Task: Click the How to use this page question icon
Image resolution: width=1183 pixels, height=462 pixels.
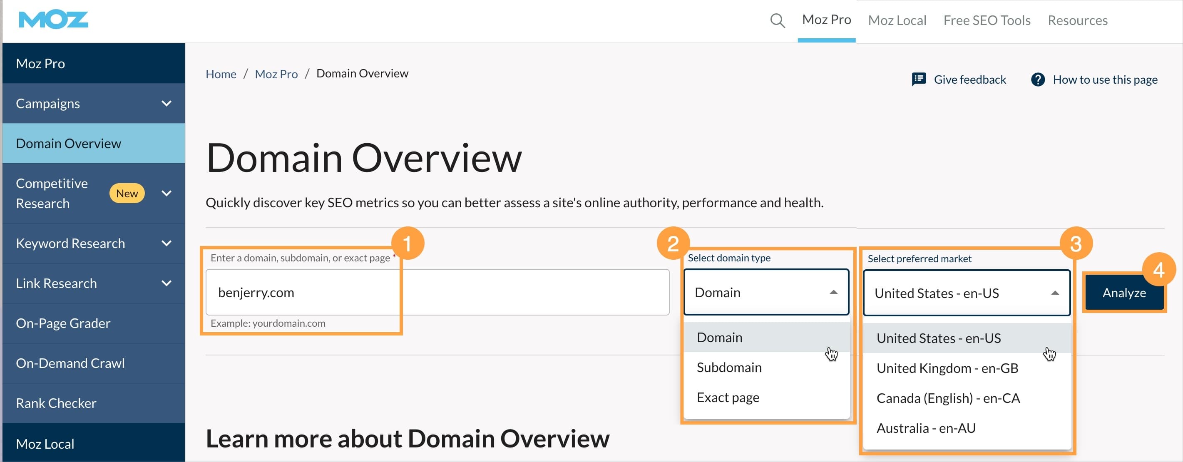Action: click(x=1037, y=79)
